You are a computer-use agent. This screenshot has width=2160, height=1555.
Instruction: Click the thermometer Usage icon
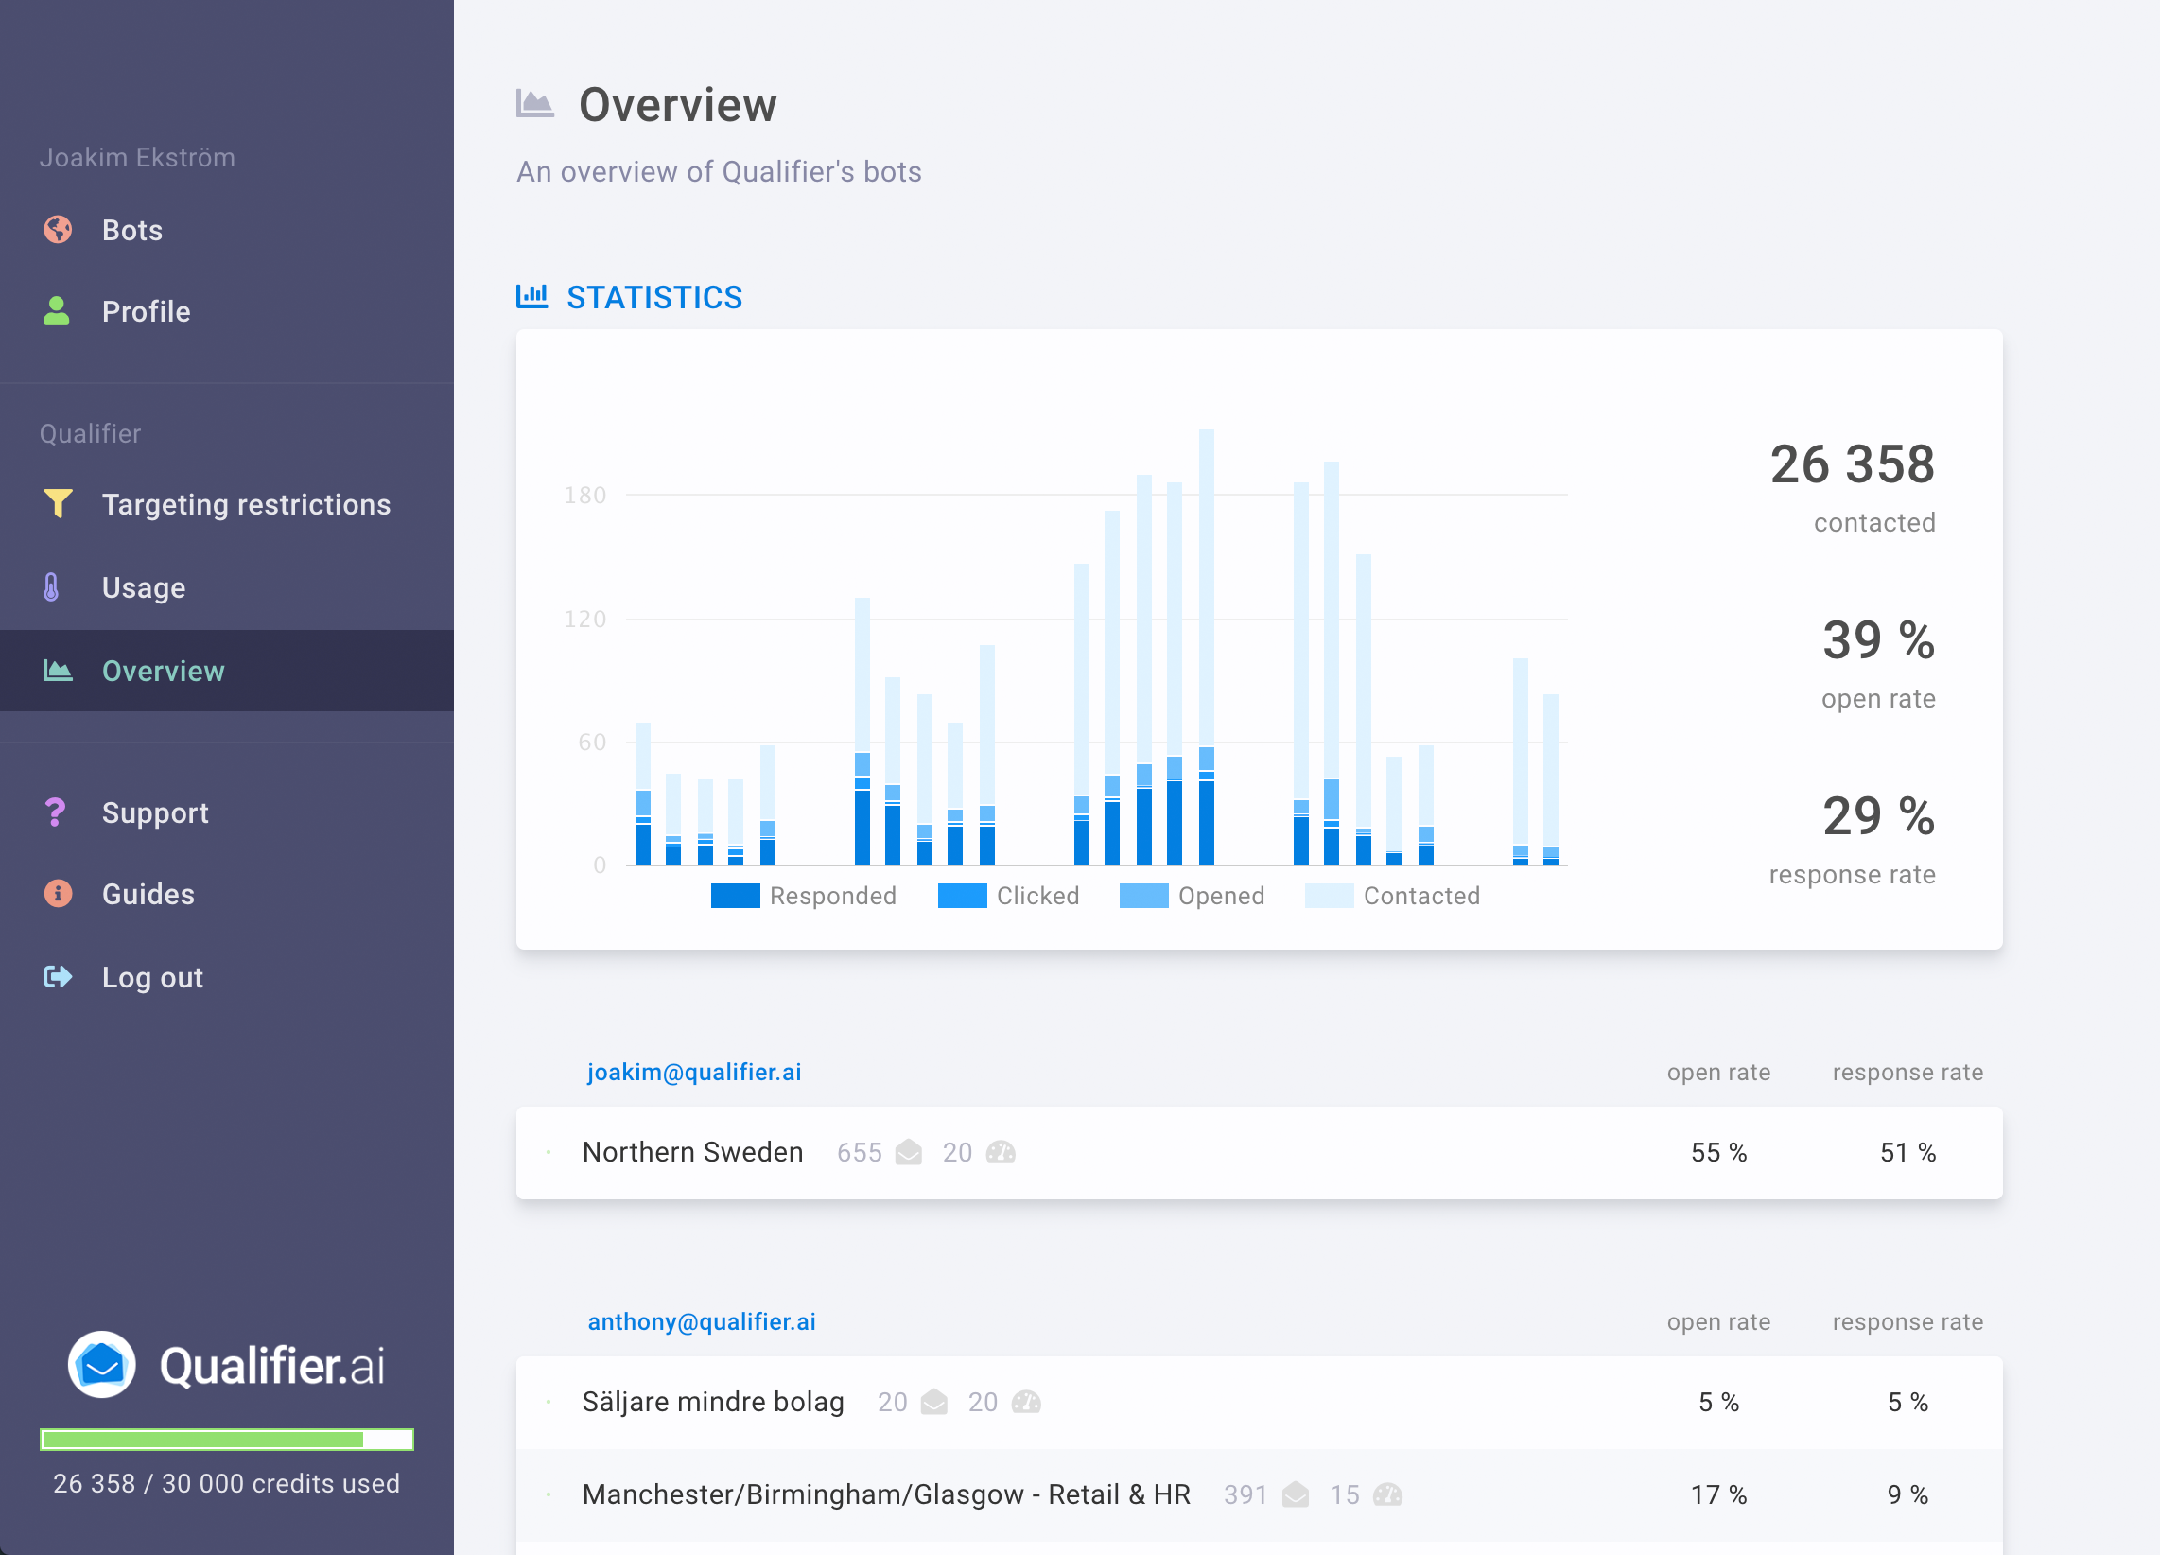(52, 587)
